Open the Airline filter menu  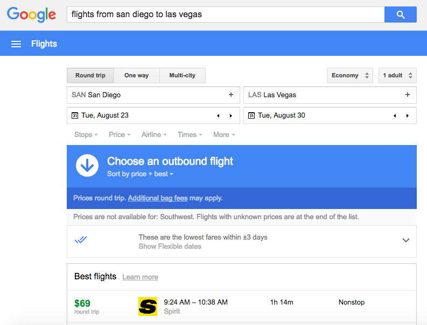(x=154, y=134)
